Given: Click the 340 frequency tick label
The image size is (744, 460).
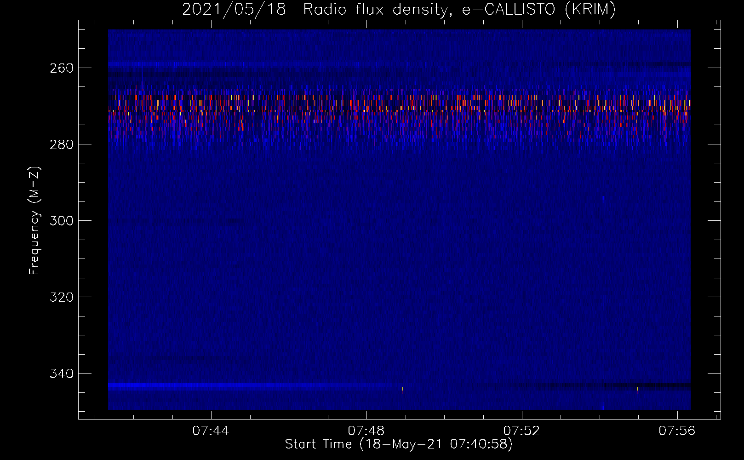Looking at the screenshot, I should point(61,374).
